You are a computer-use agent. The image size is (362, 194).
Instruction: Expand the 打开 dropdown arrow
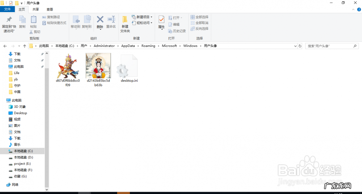click(x=182, y=17)
